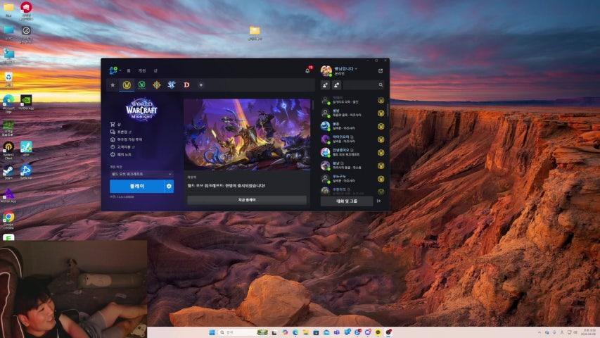The width and height of the screenshot is (600, 338).
Task: Click WoW icon next to first friend
Action: pos(381,101)
